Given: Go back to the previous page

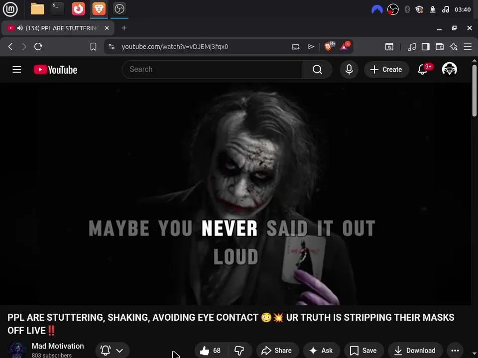Looking at the screenshot, I should [x=10, y=47].
